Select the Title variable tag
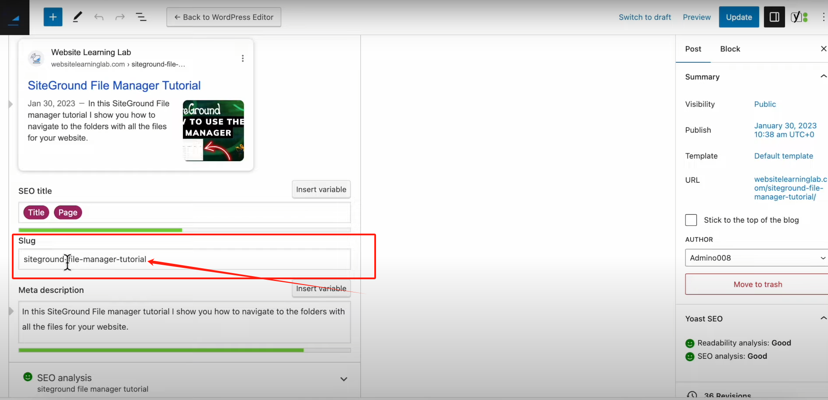The width and height of the screenshot is (828, 400). 36,213
